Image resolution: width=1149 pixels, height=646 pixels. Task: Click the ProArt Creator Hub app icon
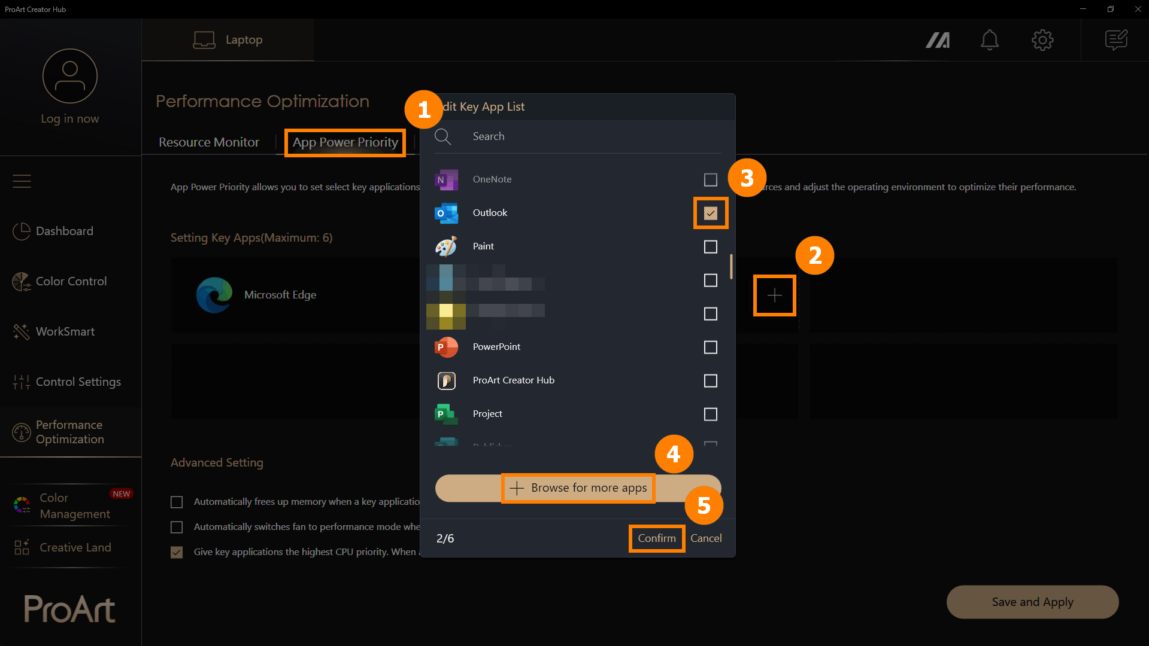(x=446, y=380)
